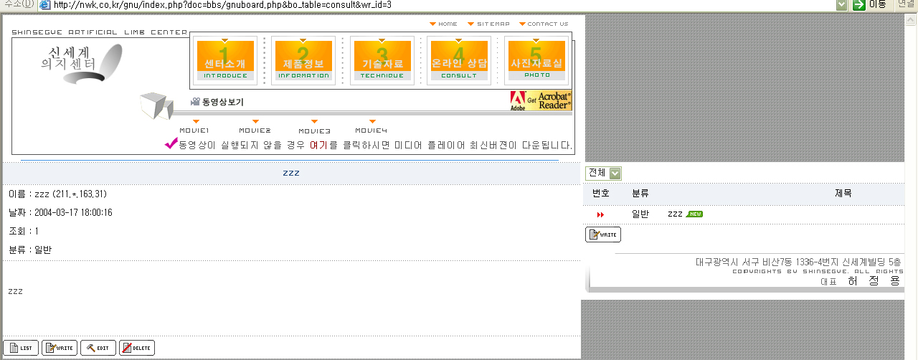The width and height of the screenshot is (918, 360).
Task: Go to the HOME link
Action: click(x=443, y=24)
